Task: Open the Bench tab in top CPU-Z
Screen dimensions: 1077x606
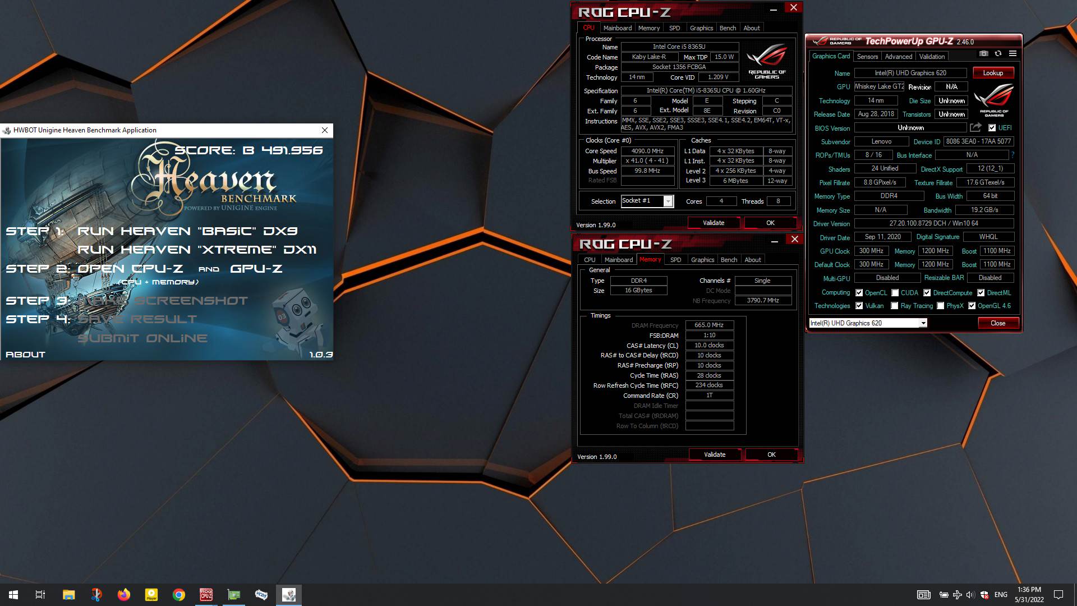Action: pos(728,28)
